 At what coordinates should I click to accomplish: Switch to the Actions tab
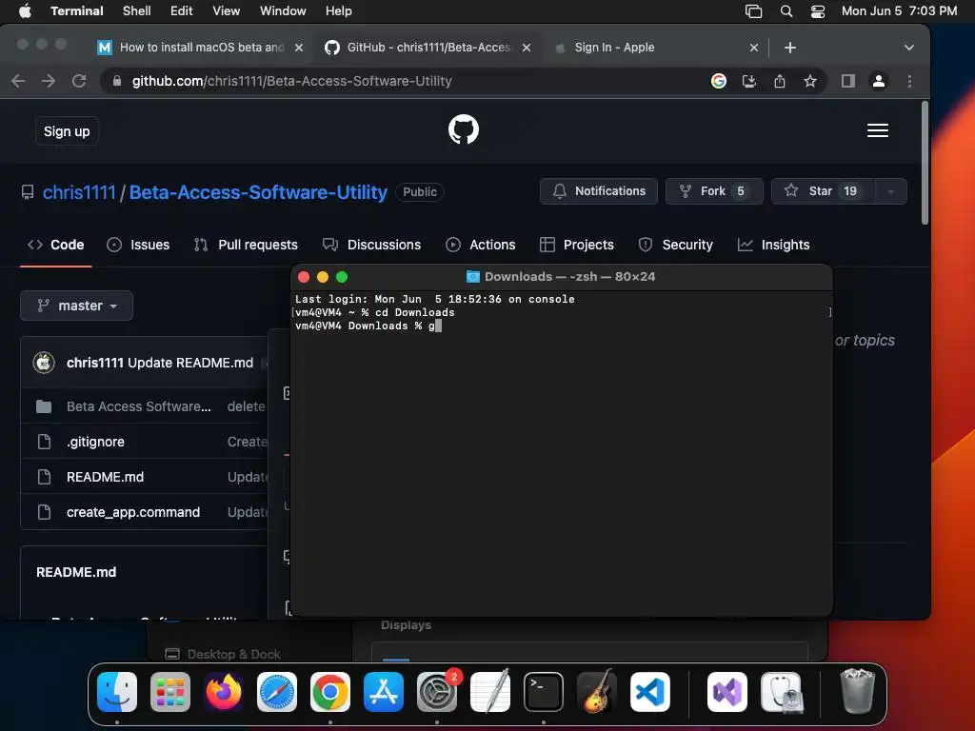pyautogui.click(x=481, y=245)
